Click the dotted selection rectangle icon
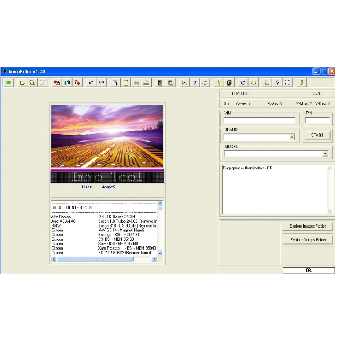The image size is (338, 338). tap(287, 83)
